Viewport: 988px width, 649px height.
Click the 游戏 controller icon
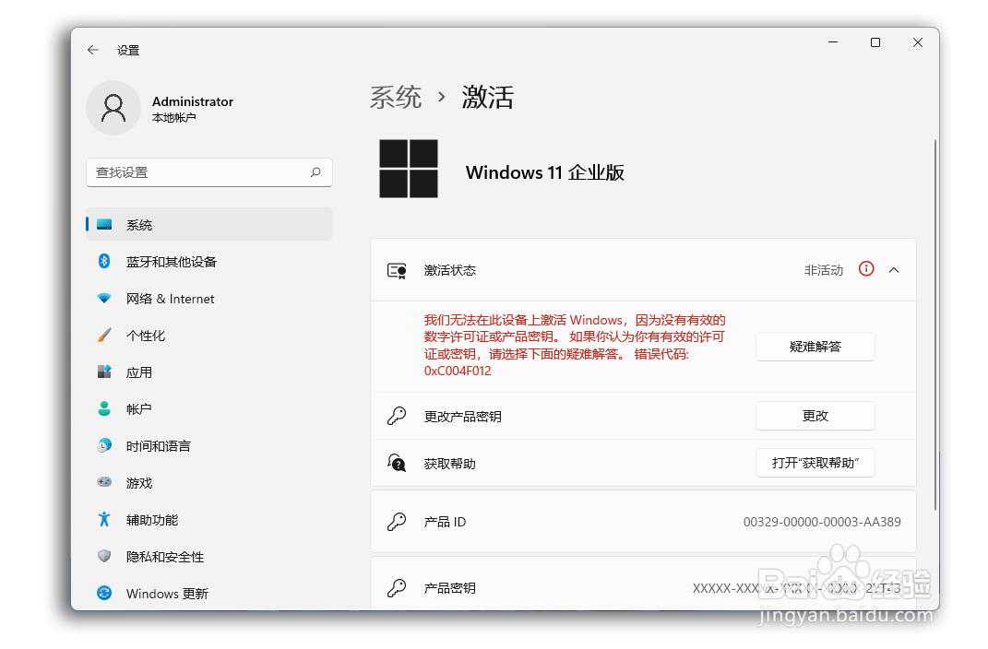[104, 482]
